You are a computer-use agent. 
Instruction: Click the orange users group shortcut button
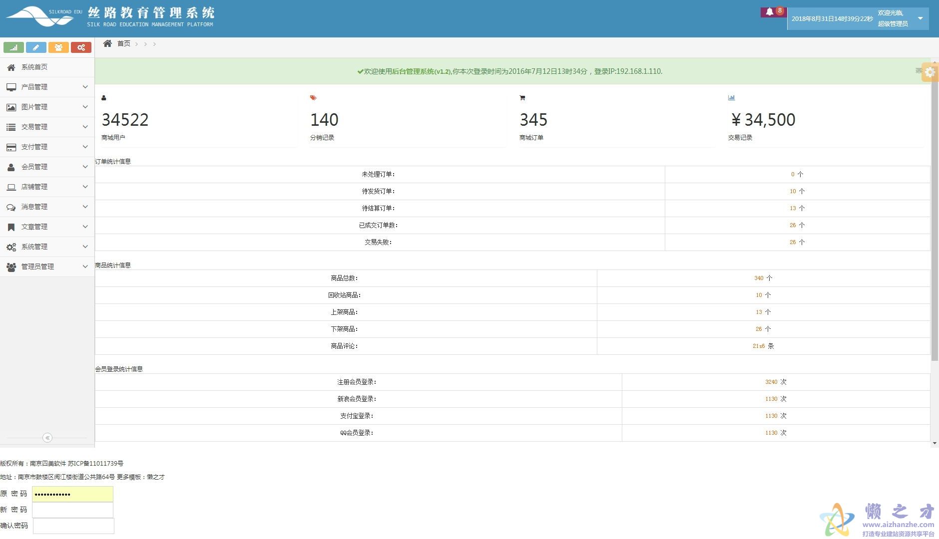pos(58,47)
